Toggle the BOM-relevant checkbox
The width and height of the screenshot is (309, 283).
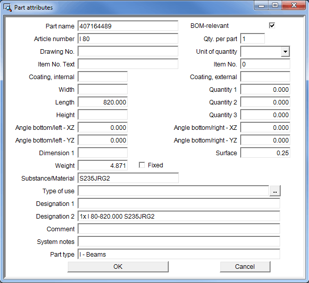click(272, 25)
